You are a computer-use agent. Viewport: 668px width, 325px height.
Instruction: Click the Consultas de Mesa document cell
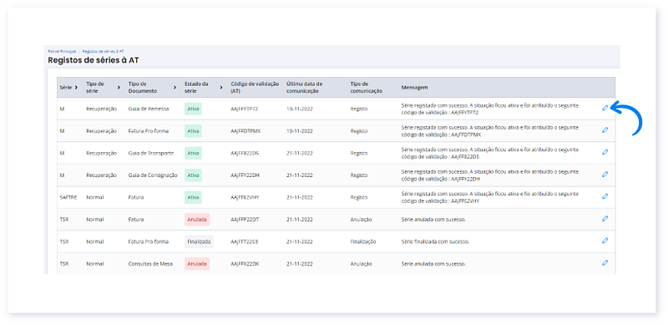click(x=150, y=264)
